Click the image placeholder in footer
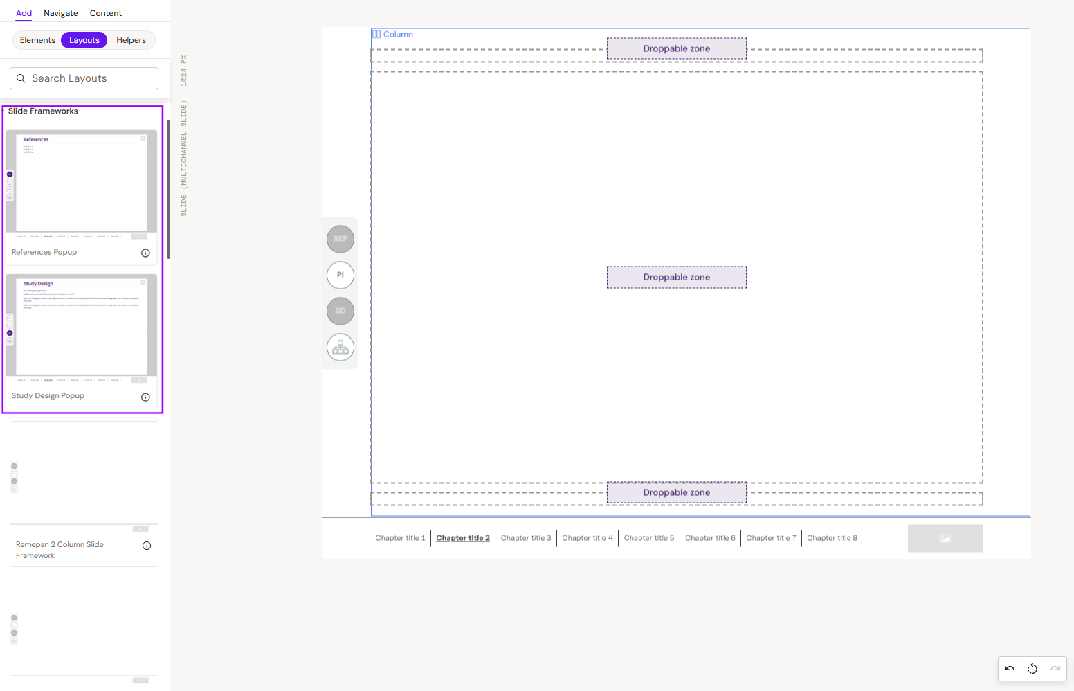1074x691 pixels. tap(945, 538)
